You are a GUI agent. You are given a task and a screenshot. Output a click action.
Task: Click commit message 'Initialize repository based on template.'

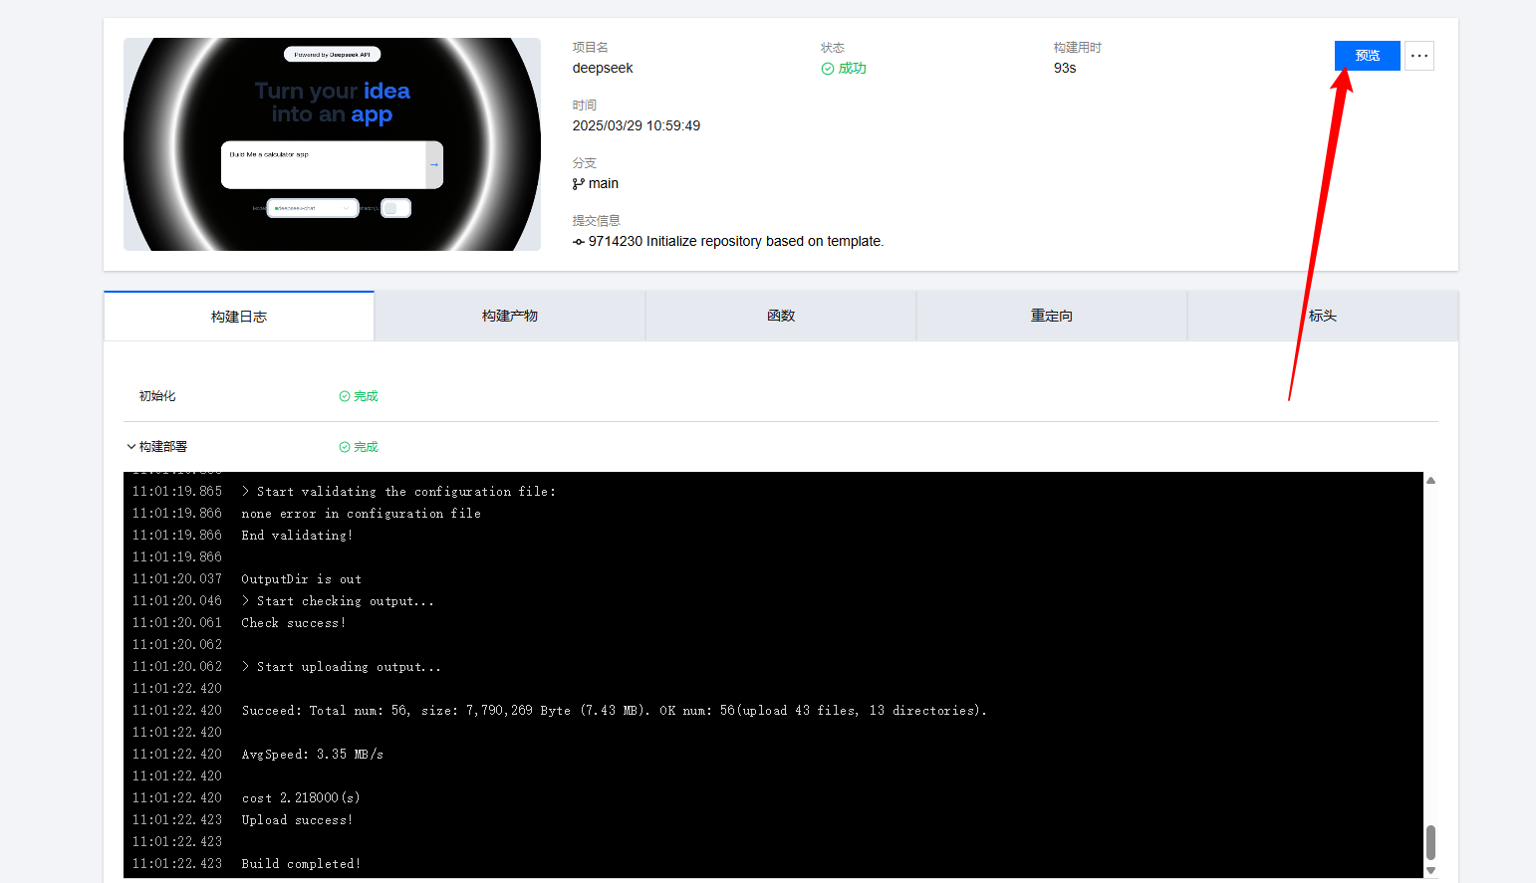click(765, 242)
